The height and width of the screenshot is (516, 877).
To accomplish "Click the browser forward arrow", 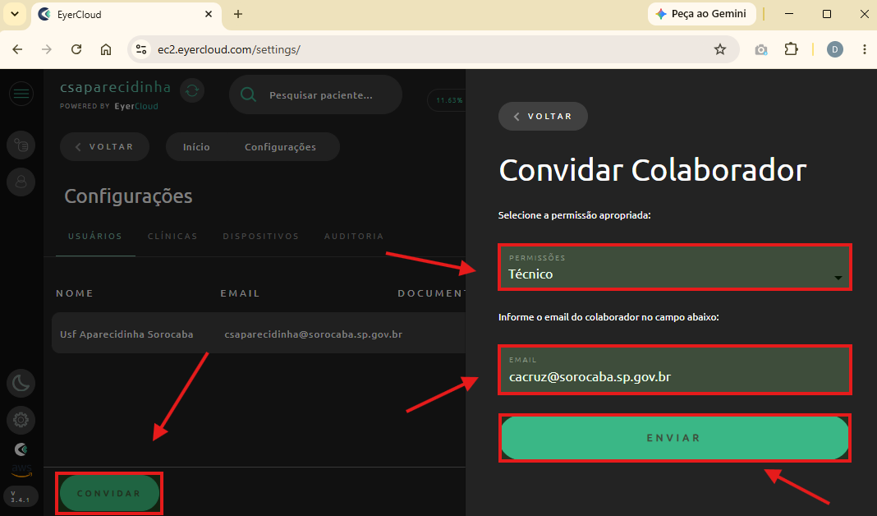I will coord(47,49).
